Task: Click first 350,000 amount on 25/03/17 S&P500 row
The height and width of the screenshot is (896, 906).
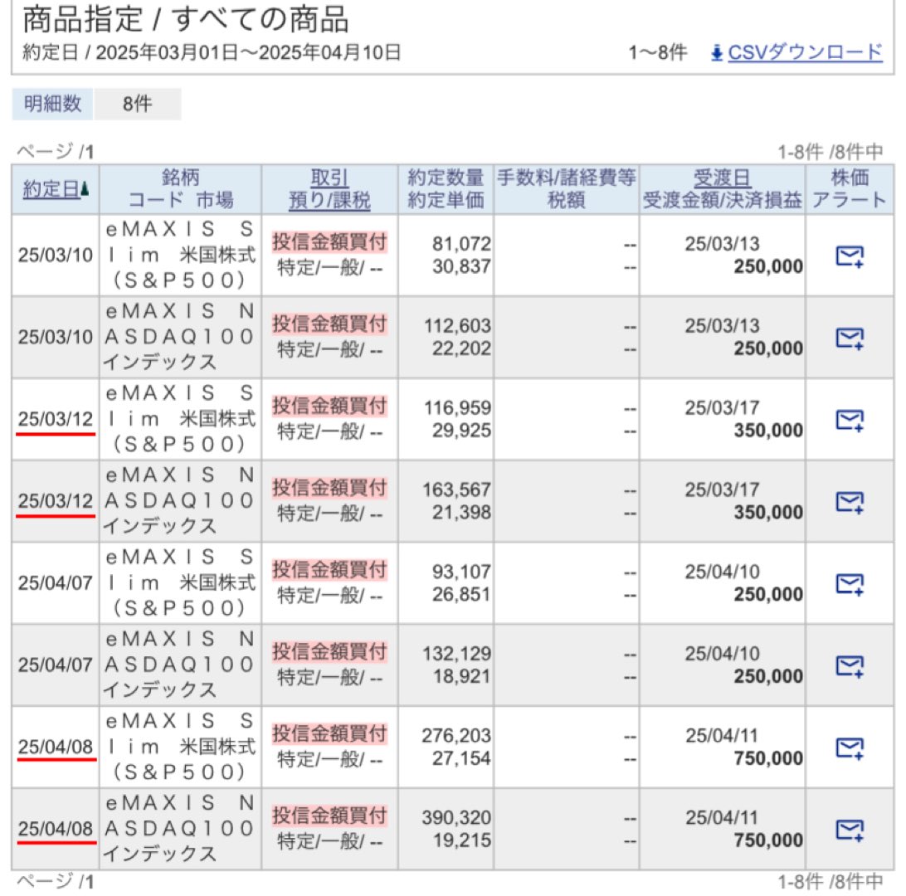Action: coord(768,431)
